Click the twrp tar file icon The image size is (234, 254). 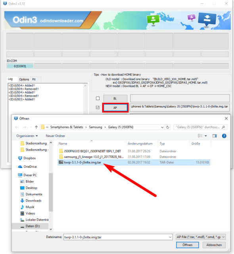(x=61, y=162)
